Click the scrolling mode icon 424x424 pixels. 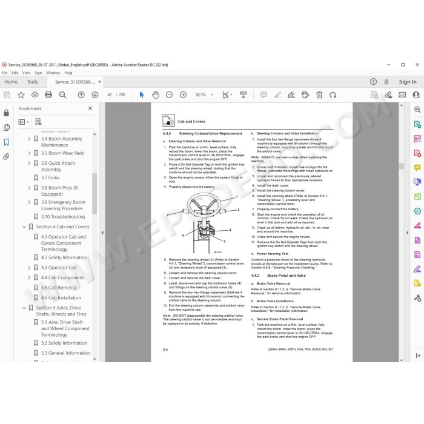point(243,95)
